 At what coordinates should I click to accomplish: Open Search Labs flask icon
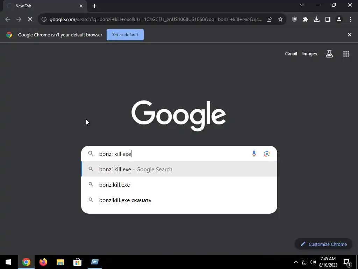pos(329,54)
